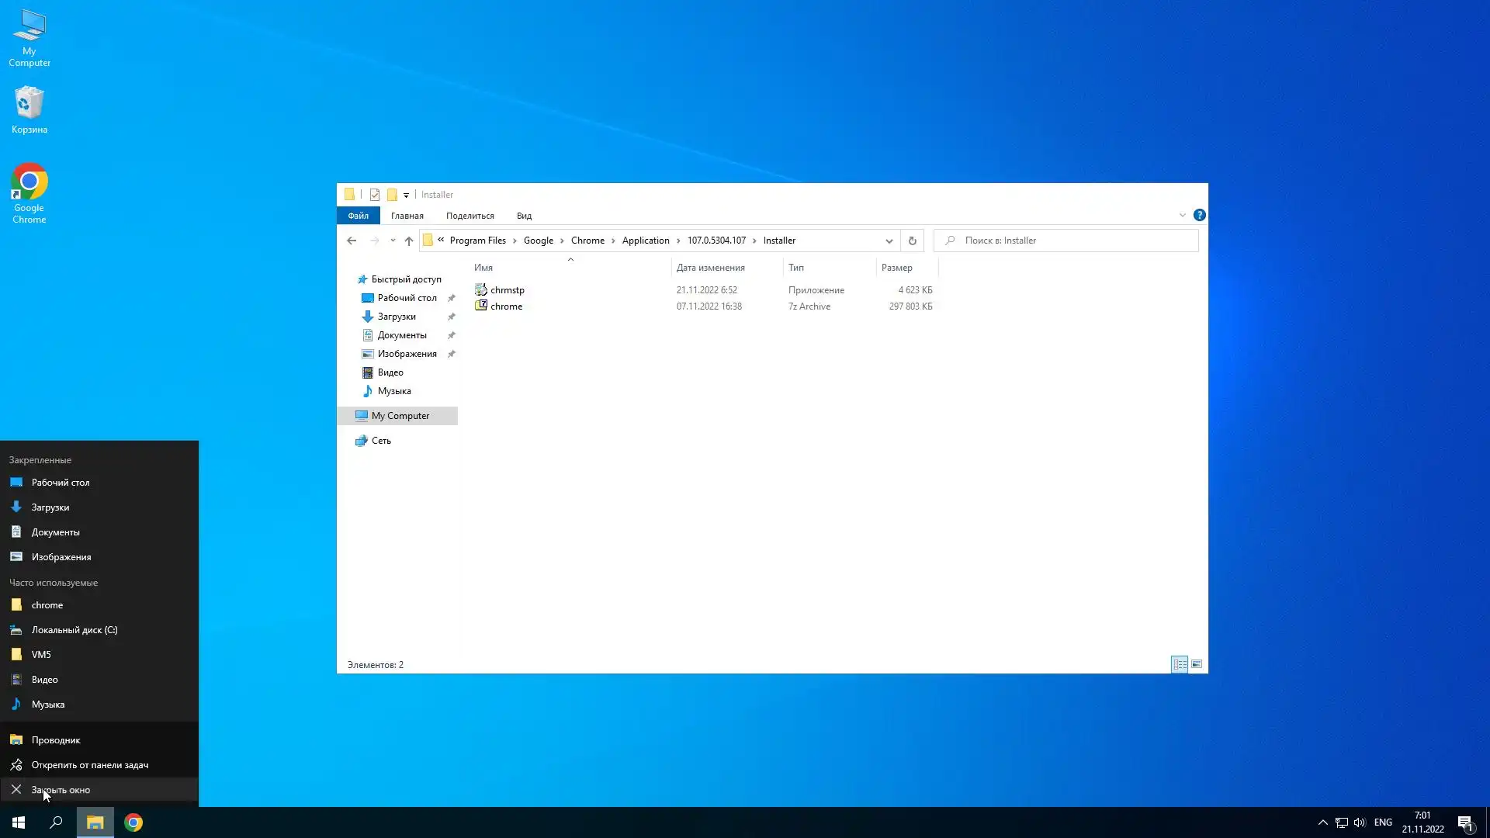Expand the ribbon with chevron

pos(1183,215)
